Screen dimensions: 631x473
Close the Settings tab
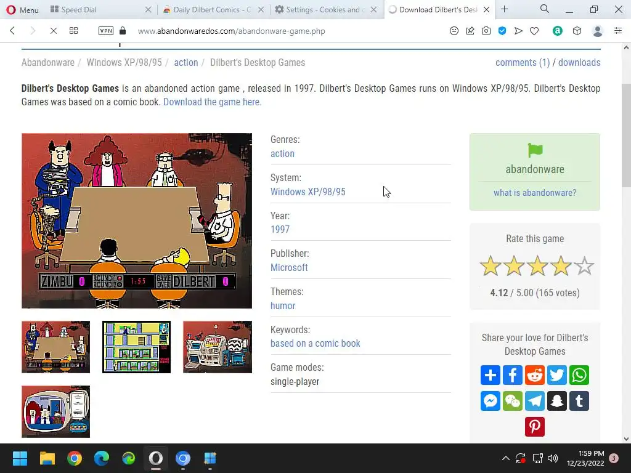373,10
